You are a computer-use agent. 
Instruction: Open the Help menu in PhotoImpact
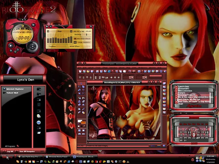(x=159, y=68)
